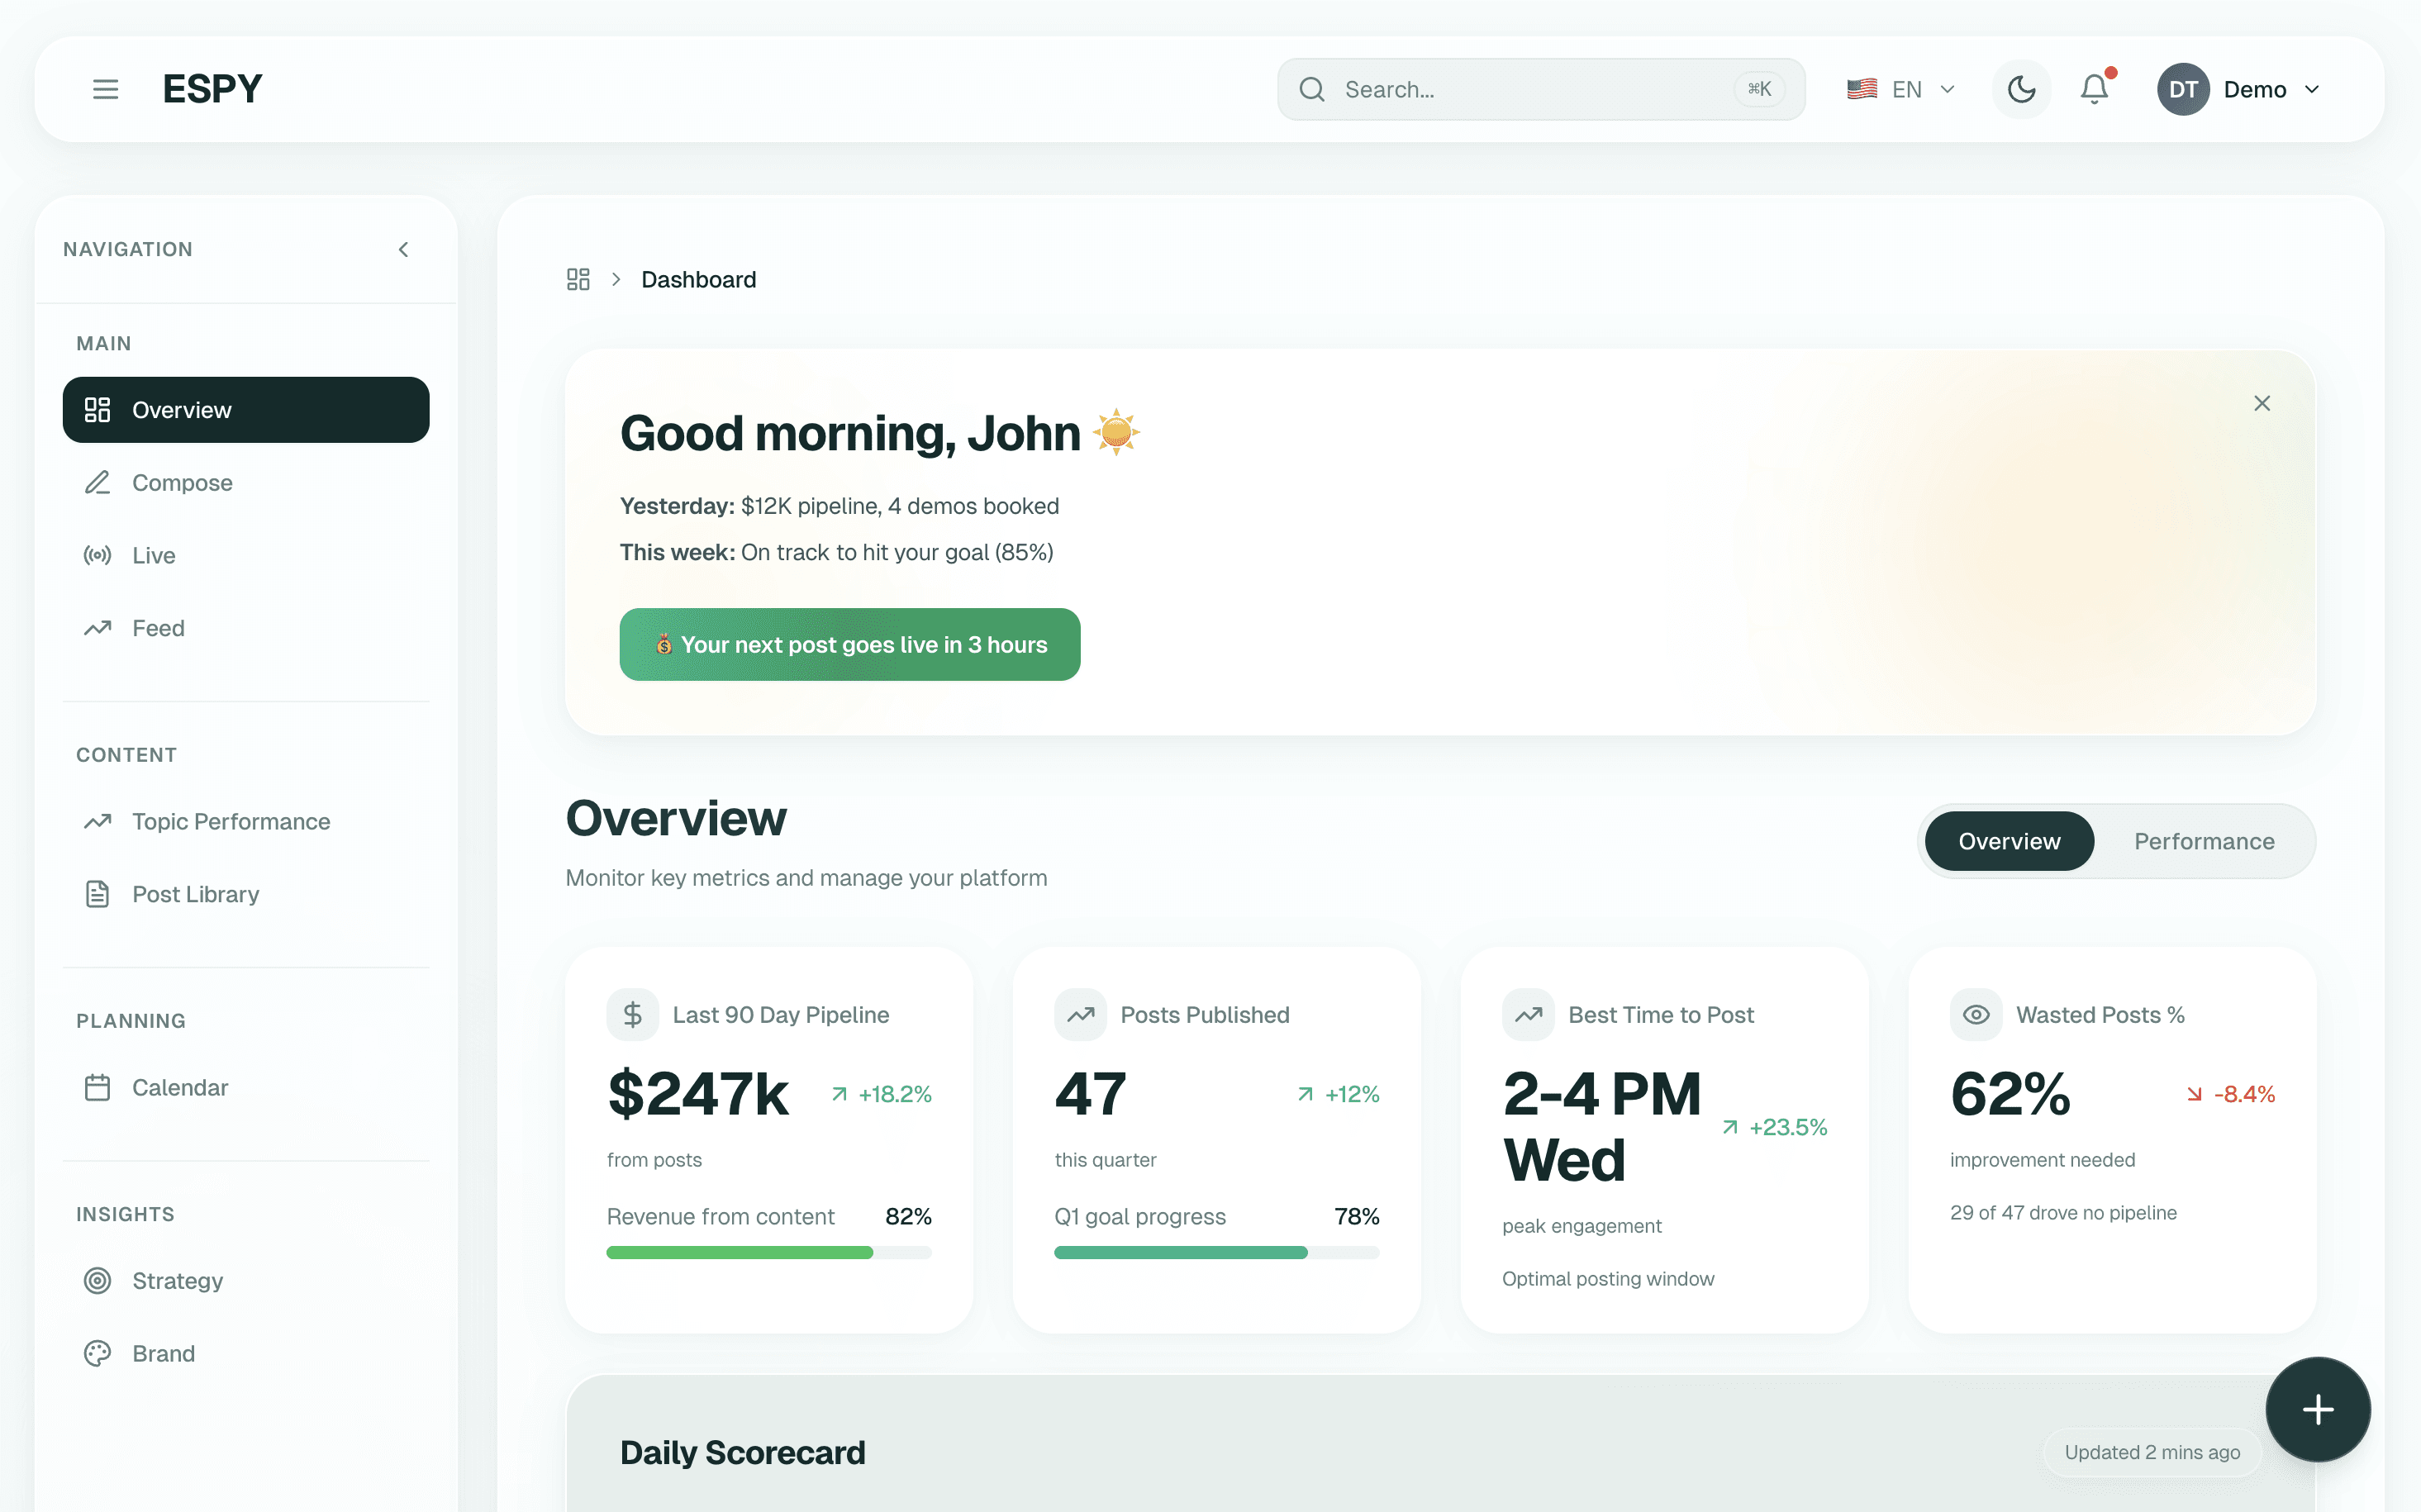Click the floating plus action button
2421x1512 pixels.
pyautogui.click(x=2317, y=1409)
